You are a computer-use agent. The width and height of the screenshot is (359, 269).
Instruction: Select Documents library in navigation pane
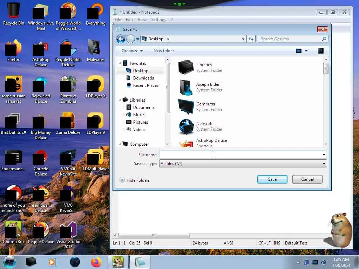[x=143, y=107]
